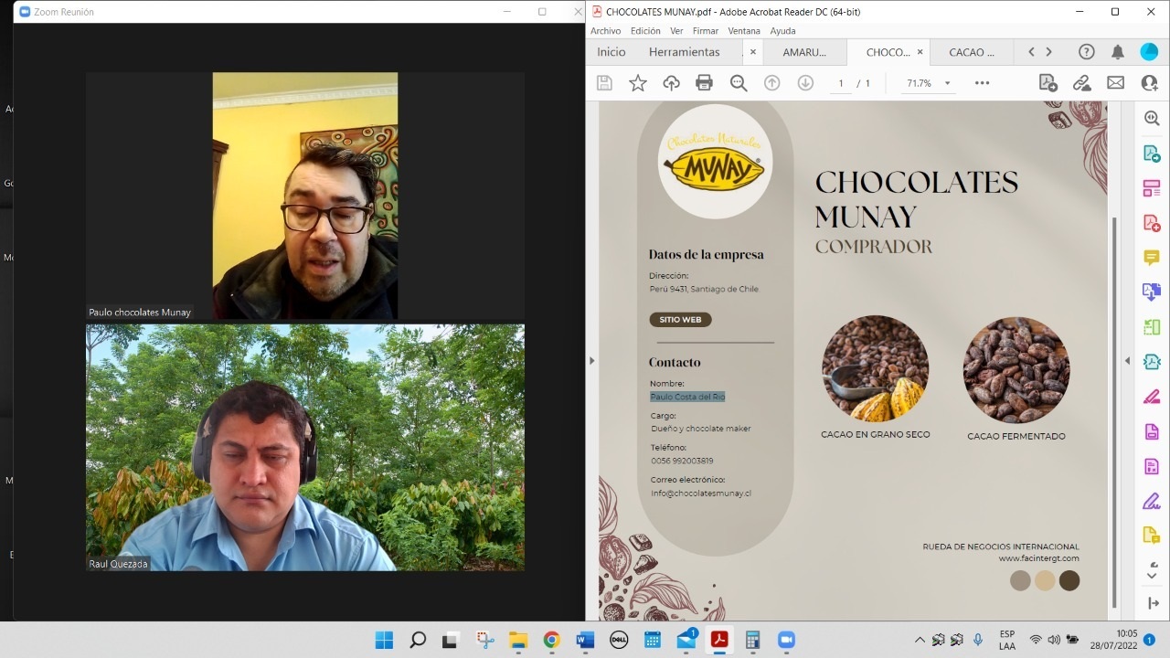Click the page number input field
The image size is (1170, 658).
(840, 83)
